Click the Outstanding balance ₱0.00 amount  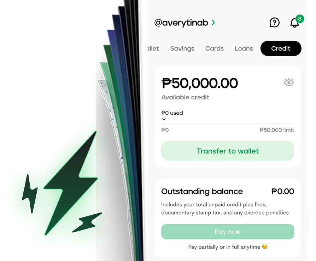(282, 191)
